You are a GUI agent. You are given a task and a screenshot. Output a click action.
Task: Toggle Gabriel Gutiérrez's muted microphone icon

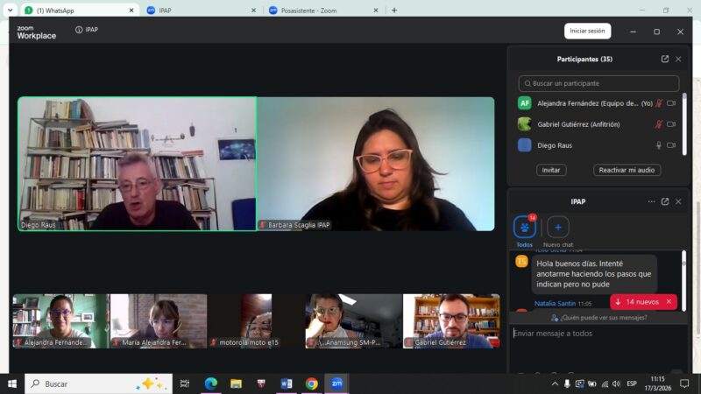(658, 123)
